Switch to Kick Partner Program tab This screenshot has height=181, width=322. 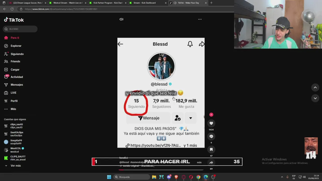pyautogui.click(x=108, y=3)
